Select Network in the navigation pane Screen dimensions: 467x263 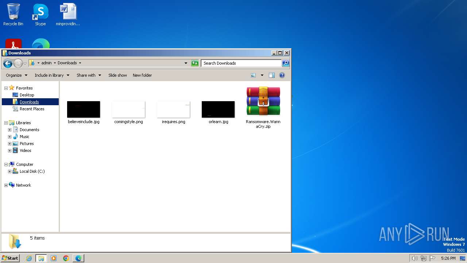(x=23, y=185)
